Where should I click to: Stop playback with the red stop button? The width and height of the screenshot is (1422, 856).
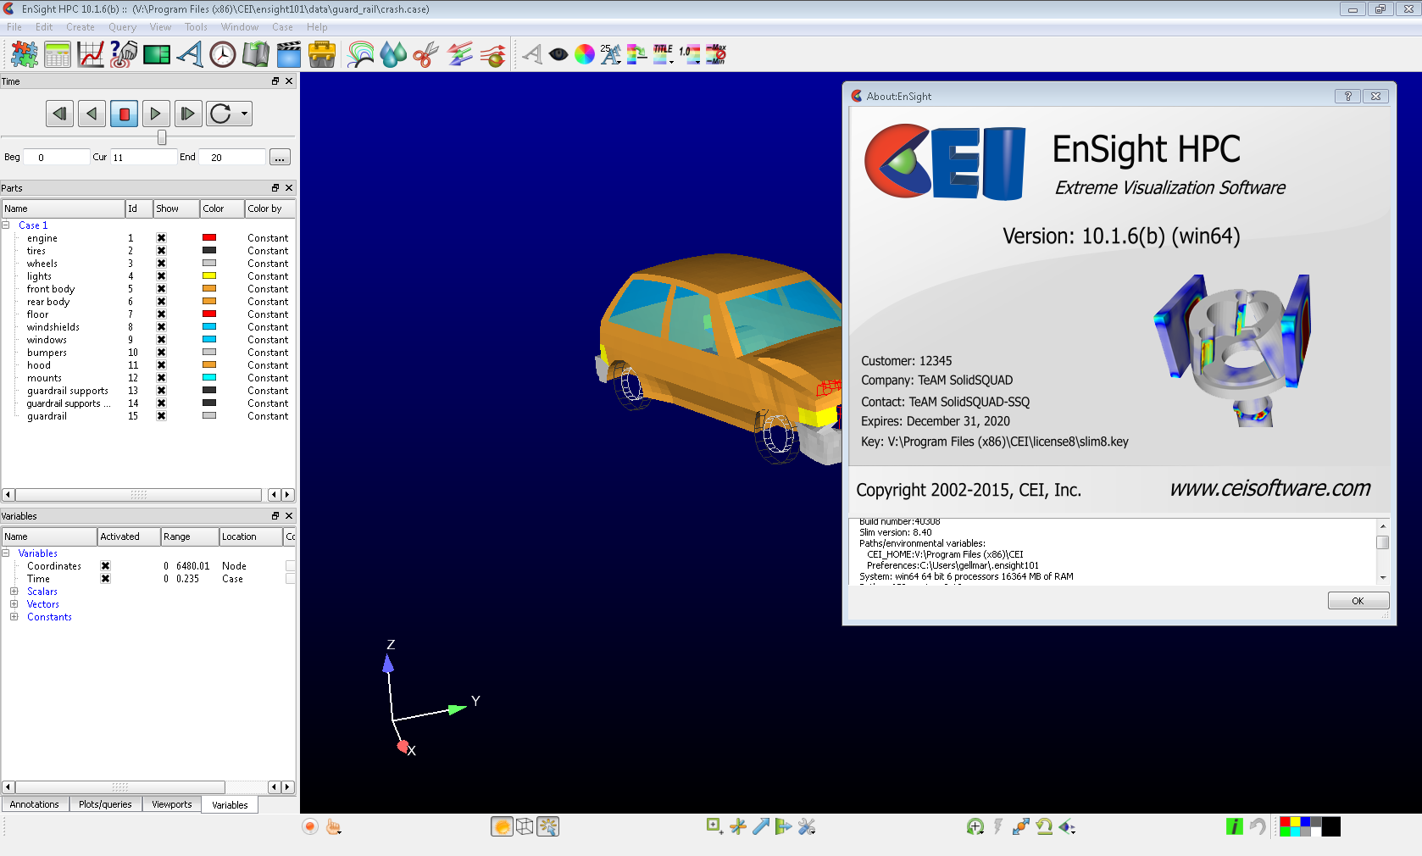[x=125, y=114]
